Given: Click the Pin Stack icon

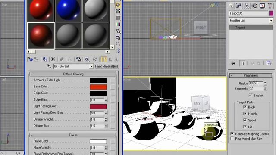Looking at the screenshot, I should pyautogui.click(x=233, y=63).
